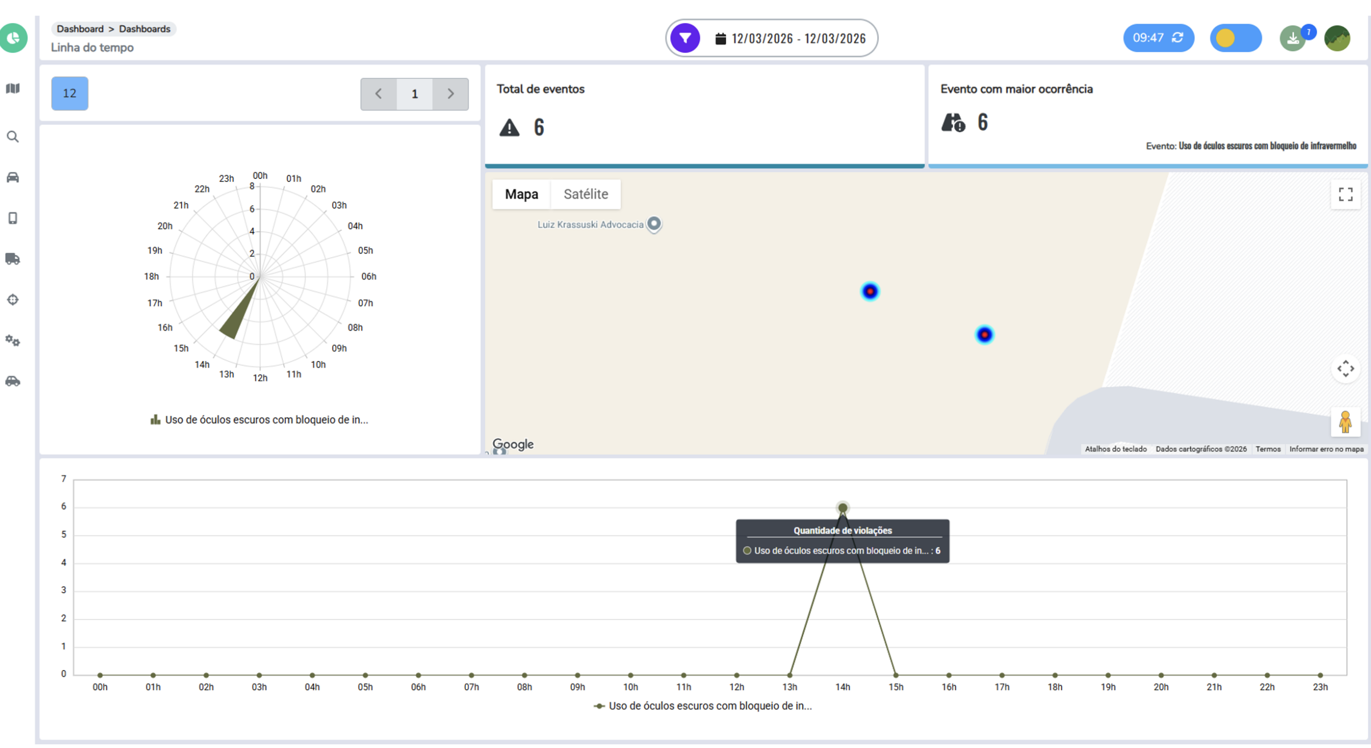Click the 09:47 refresh button
This screenshot has width=1371, height=748.
(x=1158, y=38)
